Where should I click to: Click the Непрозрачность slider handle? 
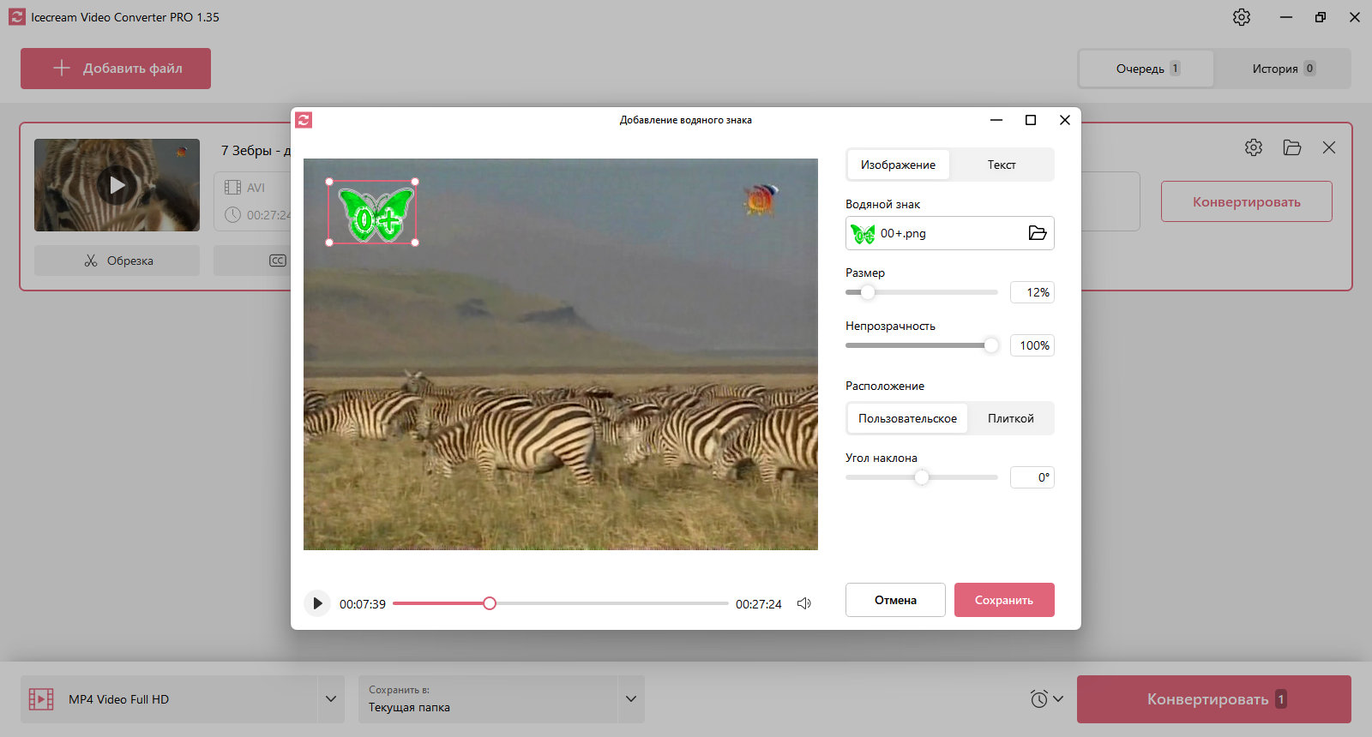[991, 345]
